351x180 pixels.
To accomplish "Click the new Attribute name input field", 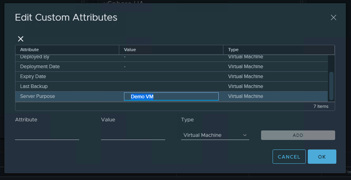I will (x=47, y=135).
